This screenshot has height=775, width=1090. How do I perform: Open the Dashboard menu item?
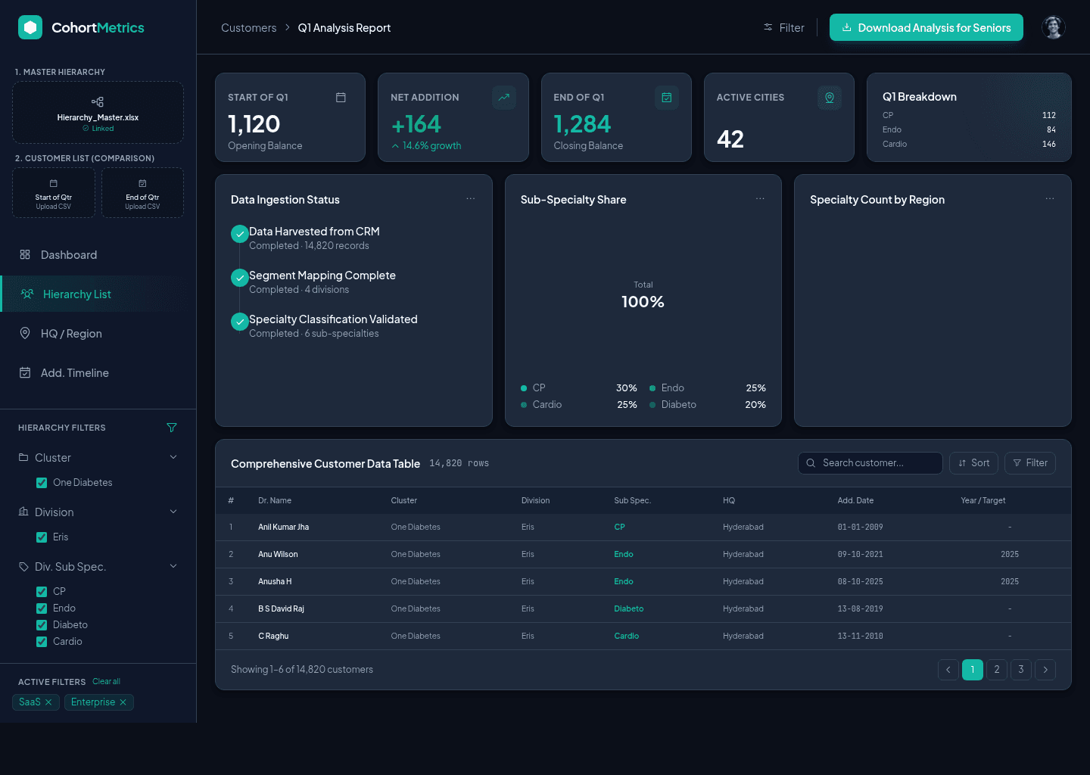pos(98,255)
